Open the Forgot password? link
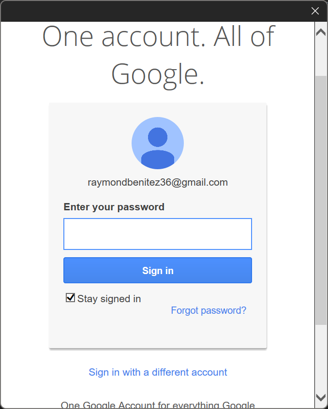The width and height of the screenshot is (328, 409). (x=209, y=310)
